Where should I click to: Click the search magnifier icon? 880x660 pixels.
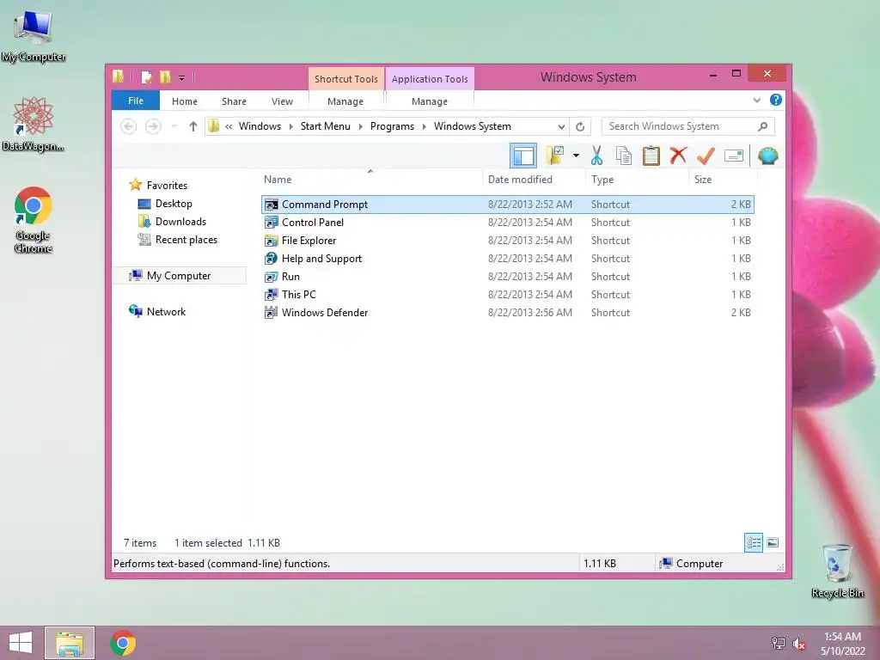(x=763, y=126)
